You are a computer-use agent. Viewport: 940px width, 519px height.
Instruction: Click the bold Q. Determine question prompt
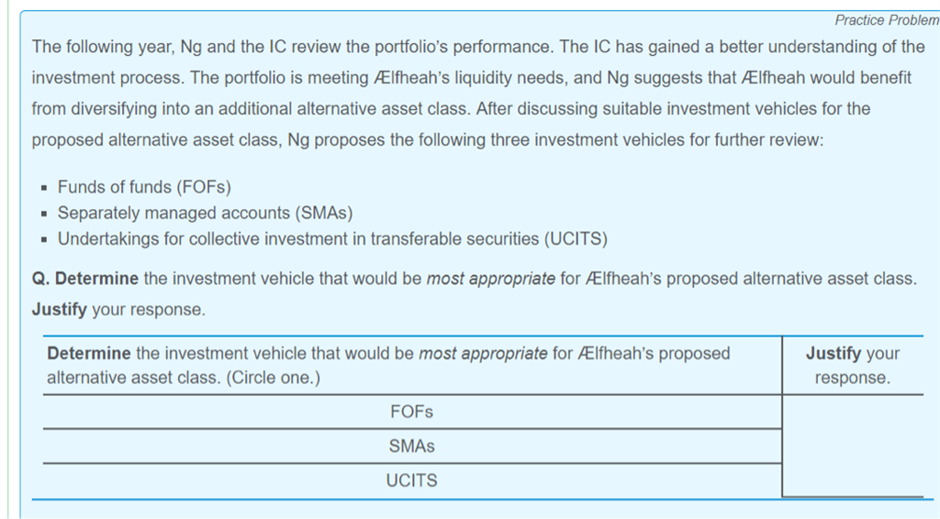(x=85, y=279)
